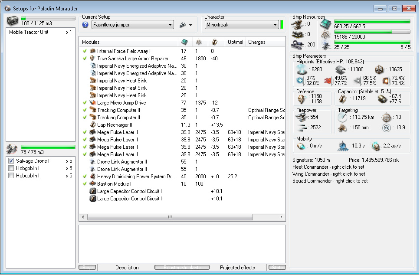Screen dimensions: 420x275
Task: Click the Cap Recharger II module icon
Action: [x=93, y=125]
